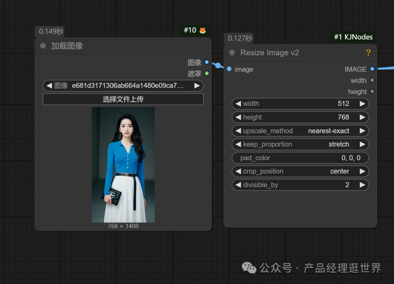Screen dimensions: 394x284
Task: Click the height output port
Action: pos(372,92)
